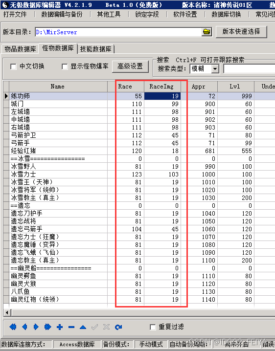The width and height of the screenshot is (275, 351).
Task: Click the 高级设置 button
Action: pos(130,66)
